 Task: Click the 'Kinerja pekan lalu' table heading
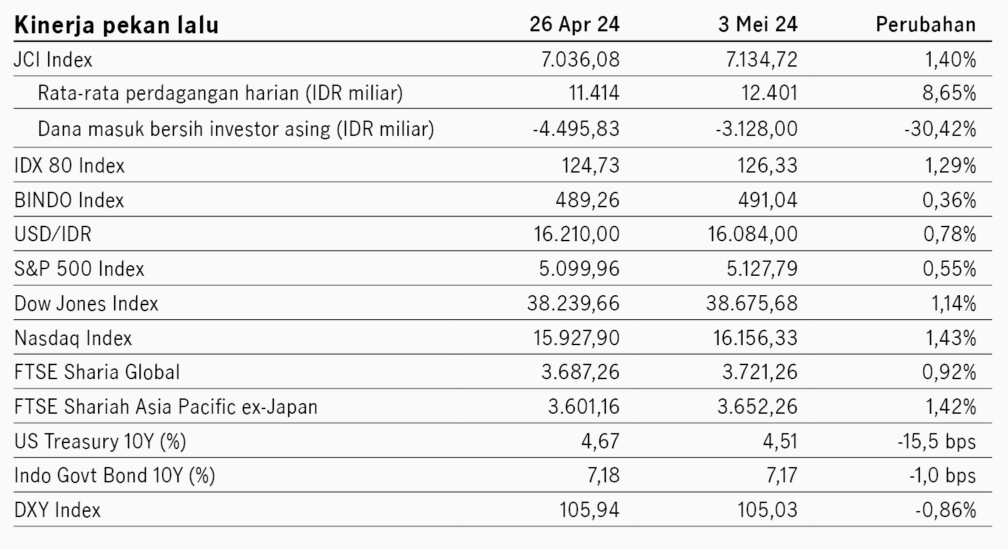[116, 25]
